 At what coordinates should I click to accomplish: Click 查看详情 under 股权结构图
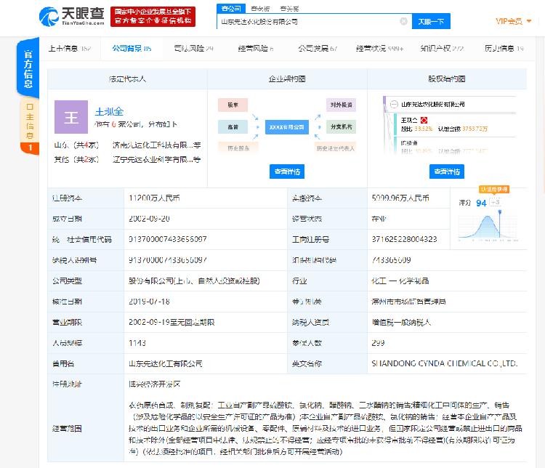[x=447, y=172]
